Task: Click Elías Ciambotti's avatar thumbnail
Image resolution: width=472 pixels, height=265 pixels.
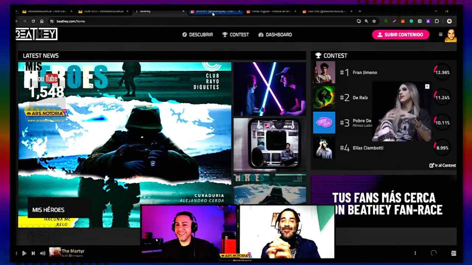Action: point(324,148)
